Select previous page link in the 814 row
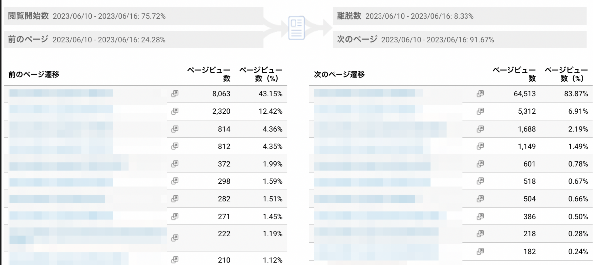This screenshot has width=593, height=265. [61, 129]
